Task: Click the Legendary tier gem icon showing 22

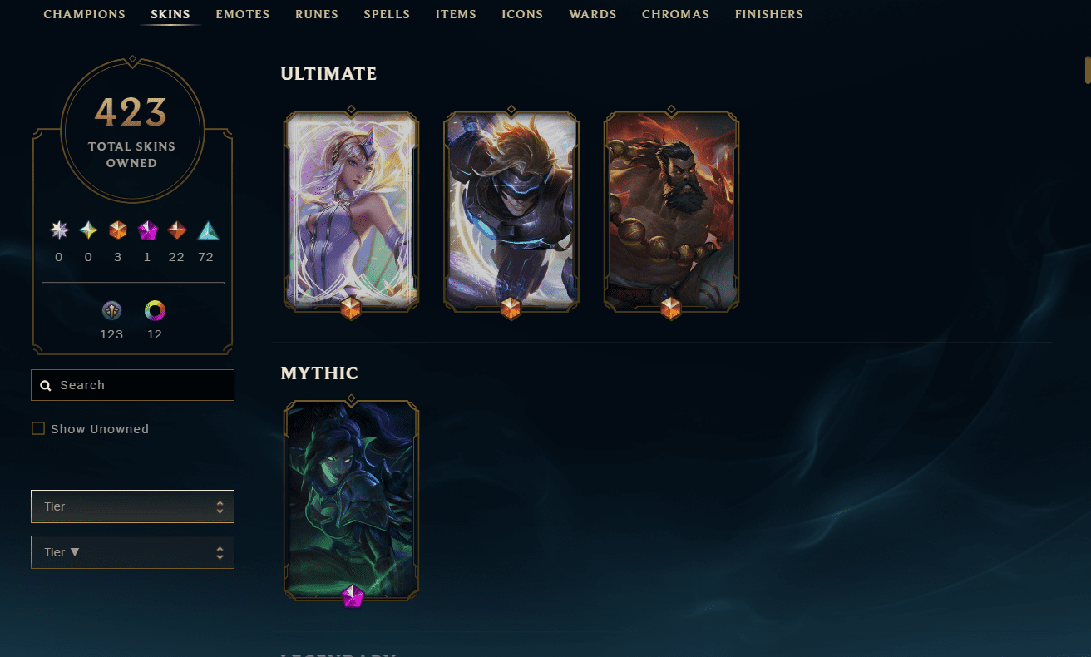Action: 176,230
